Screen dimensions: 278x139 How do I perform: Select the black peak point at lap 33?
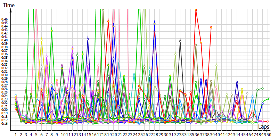tap(180, 41)
